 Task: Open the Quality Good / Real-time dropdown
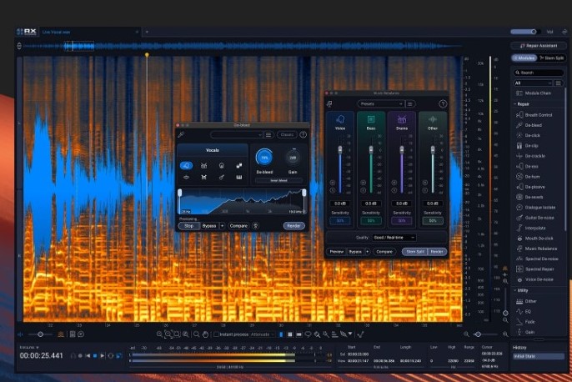point(394,238)
